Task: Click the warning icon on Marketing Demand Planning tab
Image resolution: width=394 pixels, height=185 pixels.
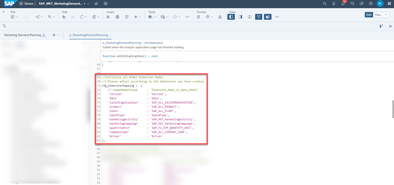Action: 44,35
